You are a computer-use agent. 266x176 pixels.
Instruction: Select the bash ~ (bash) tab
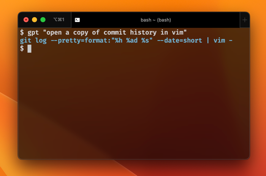click(155, 20)
